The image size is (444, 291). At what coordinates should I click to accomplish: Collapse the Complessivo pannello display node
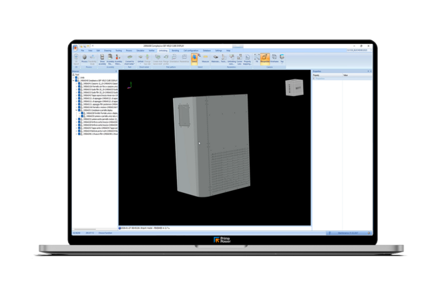[77, 110]
